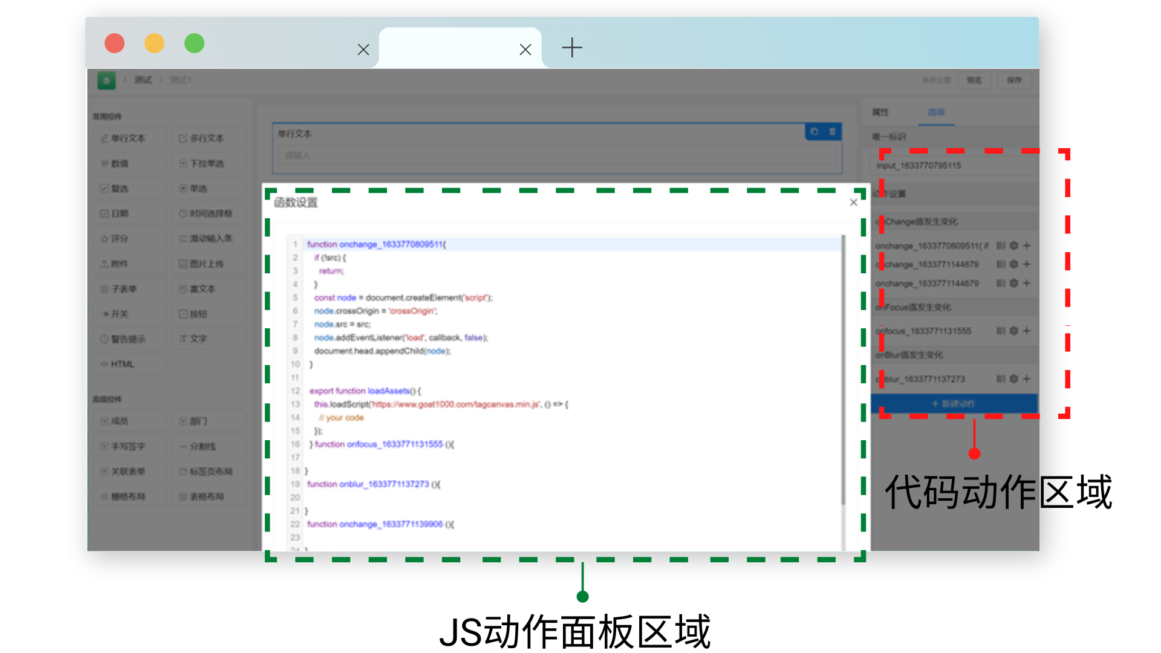Select the 复选 checkbox widget
The width and height of the screenshot is (1161, 653).
pyautogui.click(x=131, y=189)
